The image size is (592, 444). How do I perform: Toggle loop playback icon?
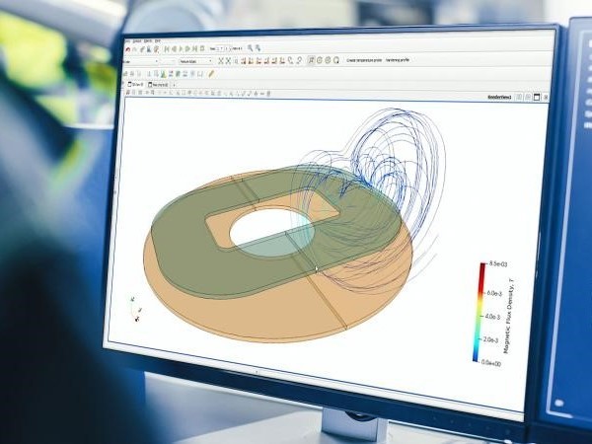[x=202, y=48]
